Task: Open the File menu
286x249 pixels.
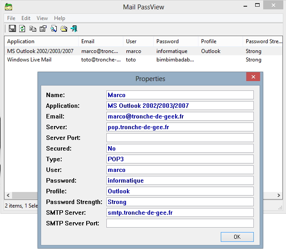Action: pos(11,18)
